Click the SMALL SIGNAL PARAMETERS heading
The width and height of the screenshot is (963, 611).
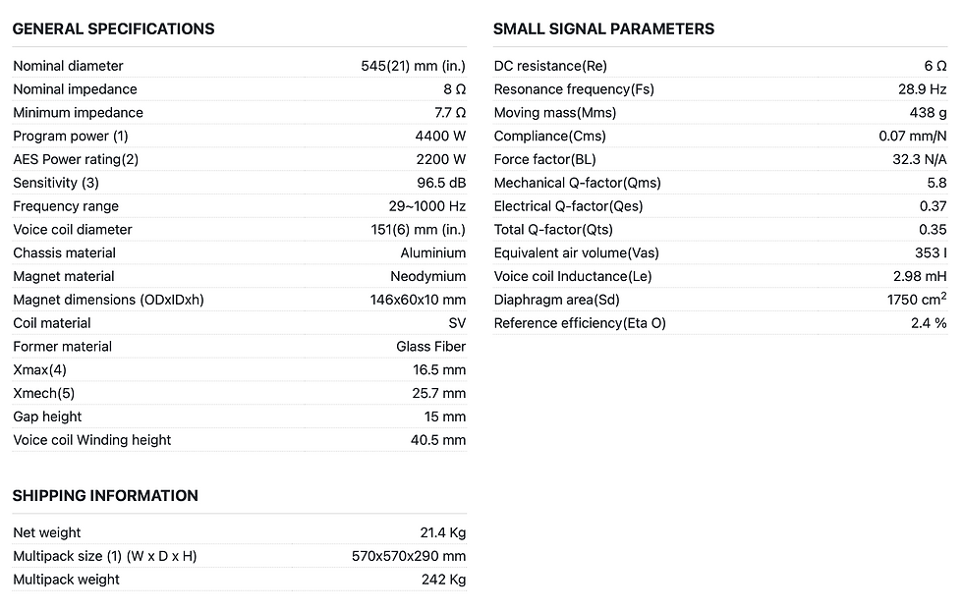pyautogui.click(x=603, y=29)
